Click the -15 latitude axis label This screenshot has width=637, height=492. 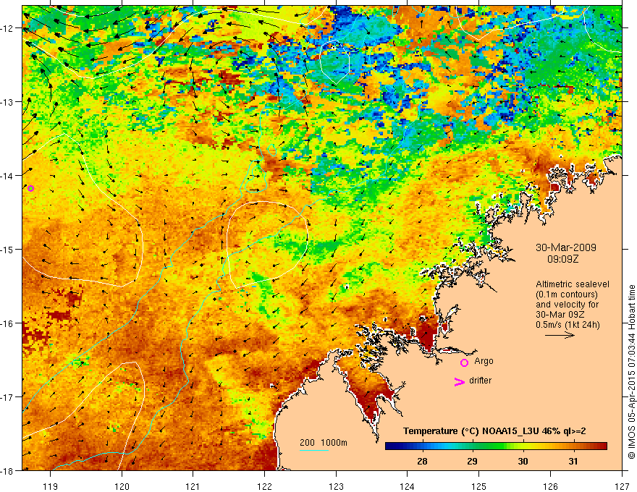point(7,249)
